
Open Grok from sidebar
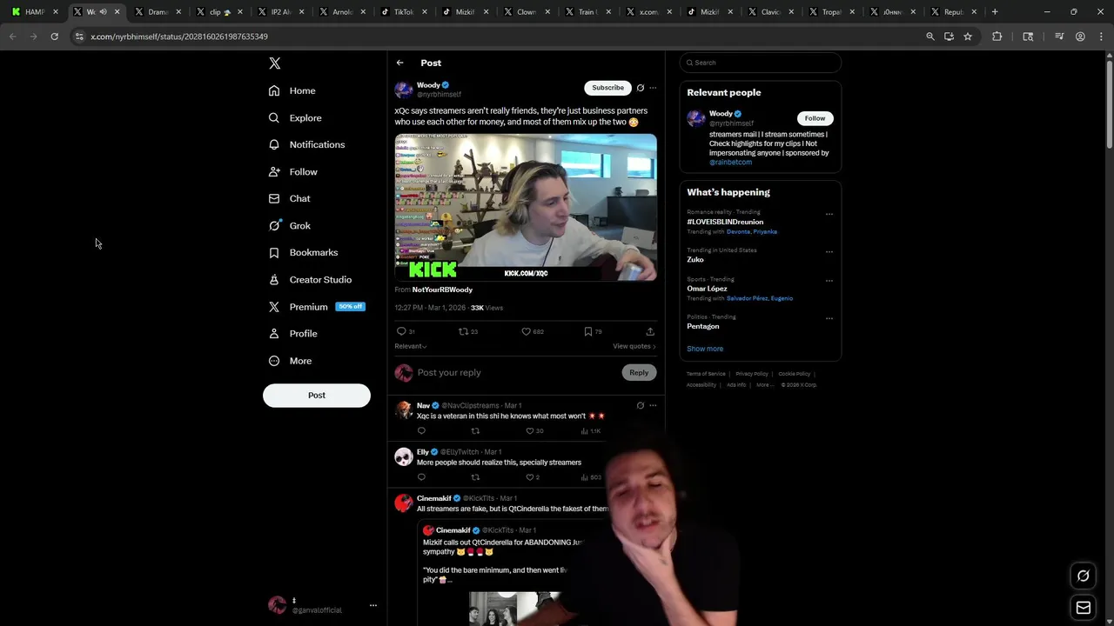[x=289, y=225]
